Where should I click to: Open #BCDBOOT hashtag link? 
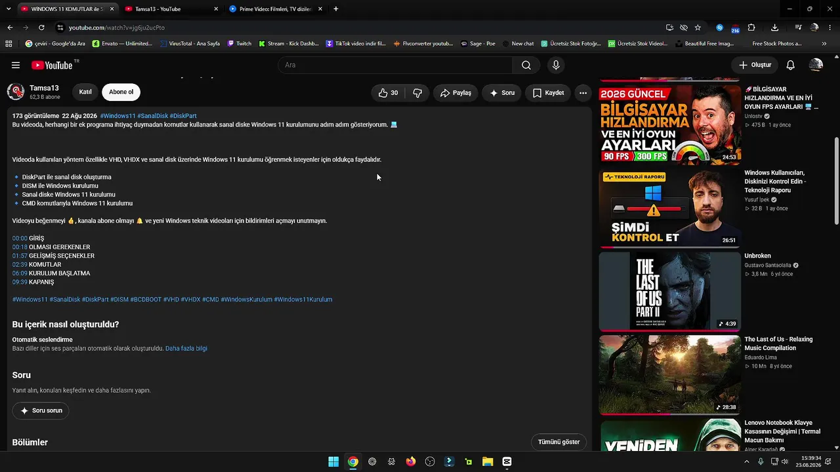(146, 300)
